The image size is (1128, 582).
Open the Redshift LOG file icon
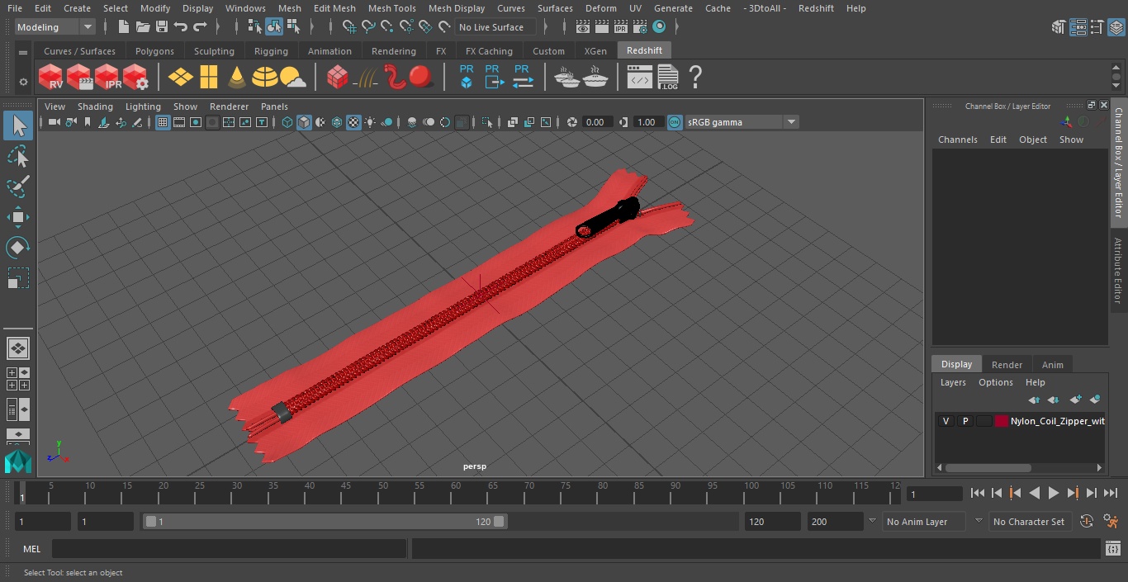[x=667, y=78]
